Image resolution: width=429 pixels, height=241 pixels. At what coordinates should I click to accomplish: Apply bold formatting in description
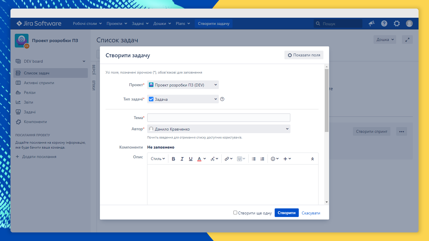[x=173, y=159]
